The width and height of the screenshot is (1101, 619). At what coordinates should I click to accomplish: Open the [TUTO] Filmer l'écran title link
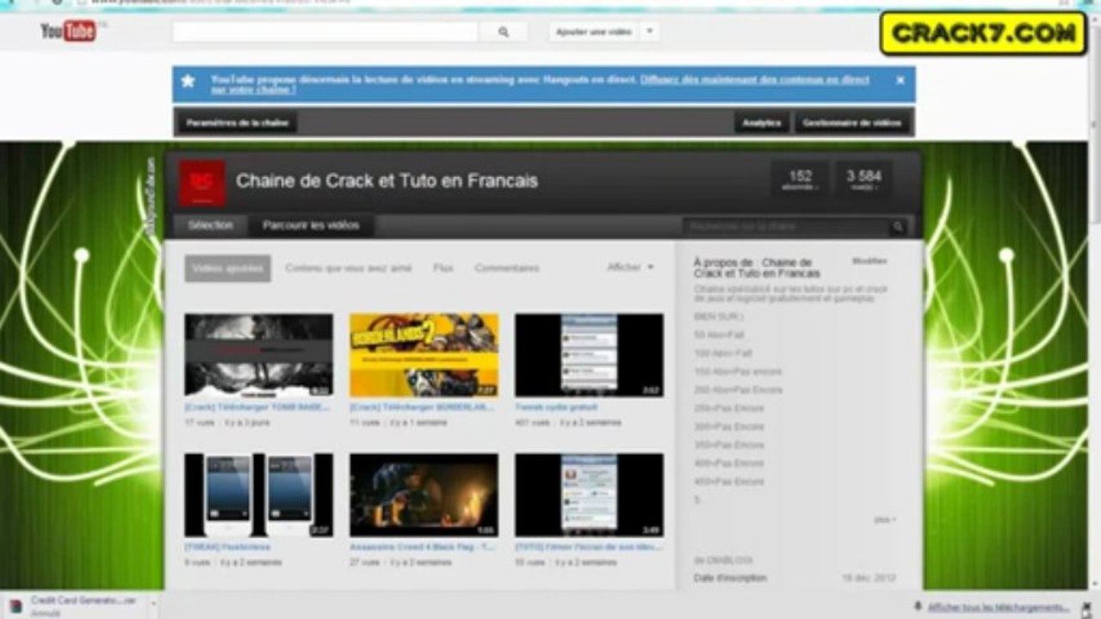tap(588, 547)
